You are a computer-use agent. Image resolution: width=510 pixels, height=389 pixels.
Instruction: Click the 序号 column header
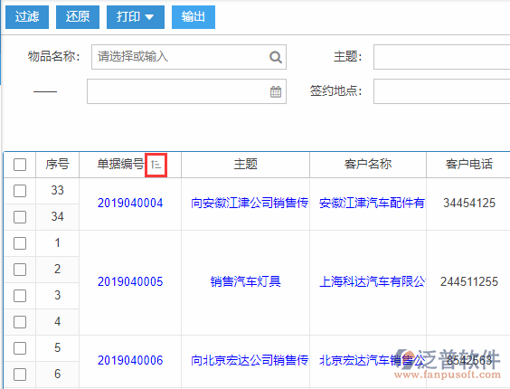(57, 165)
